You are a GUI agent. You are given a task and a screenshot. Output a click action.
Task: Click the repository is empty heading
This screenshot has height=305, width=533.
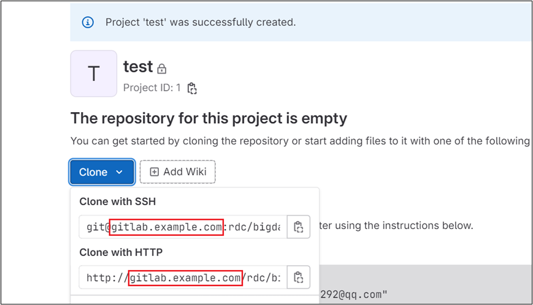tap(209, 119)
